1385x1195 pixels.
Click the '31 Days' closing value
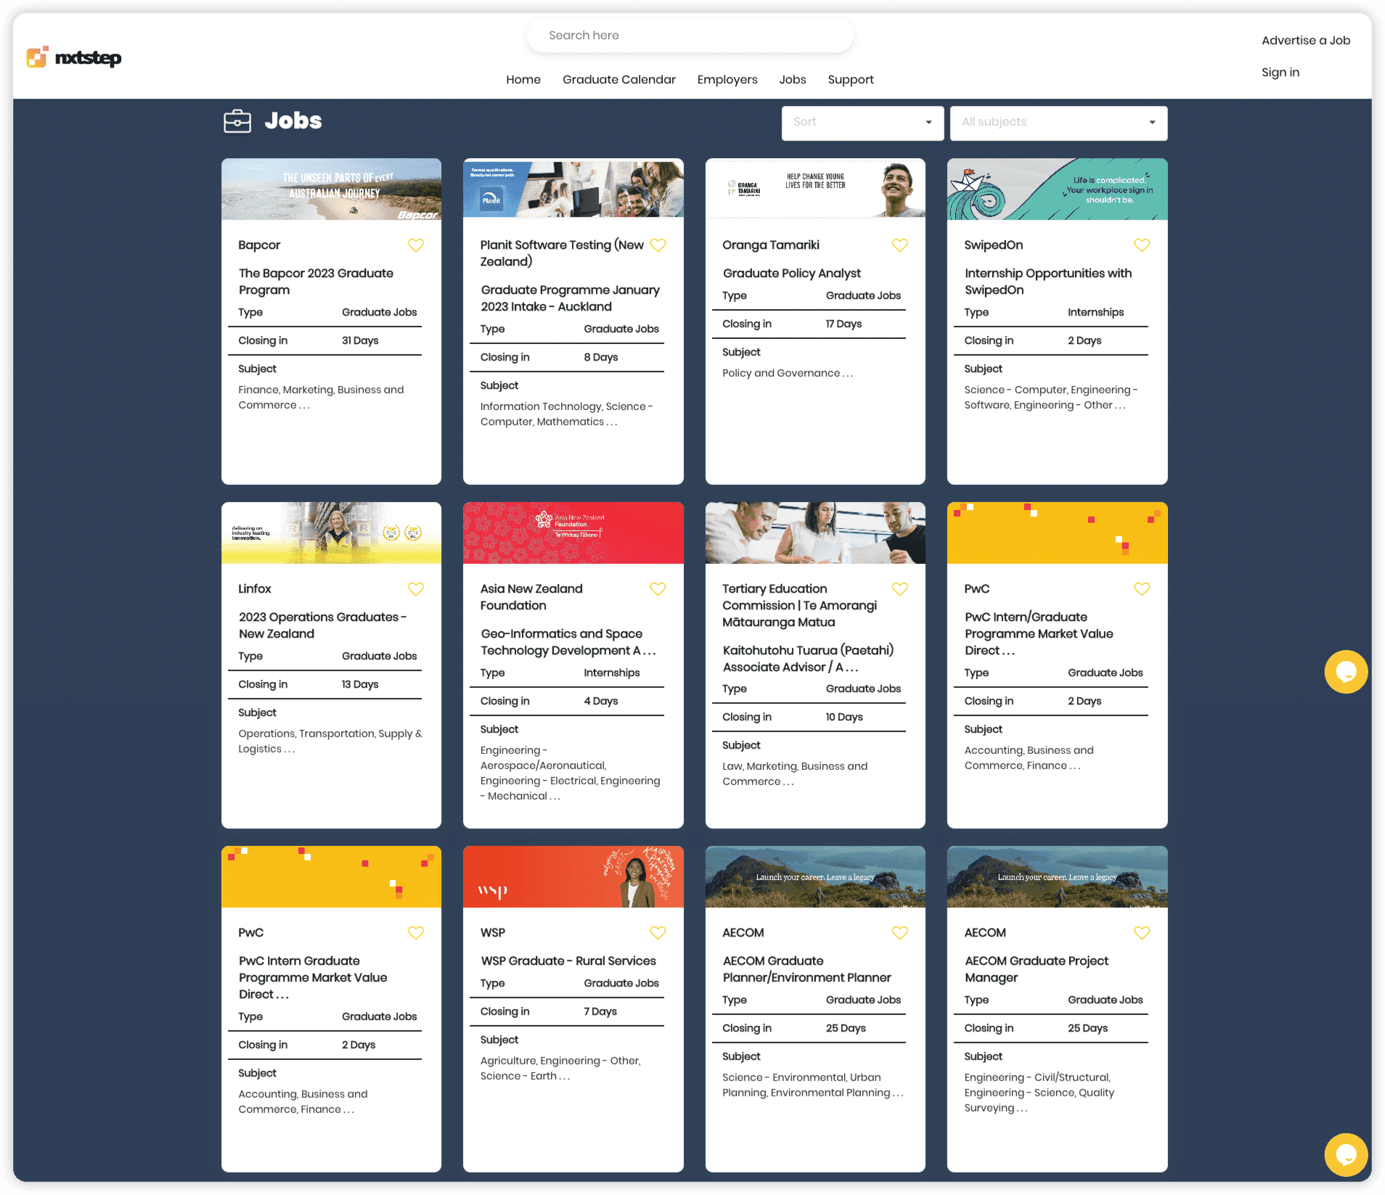click(x=360, y=341)
